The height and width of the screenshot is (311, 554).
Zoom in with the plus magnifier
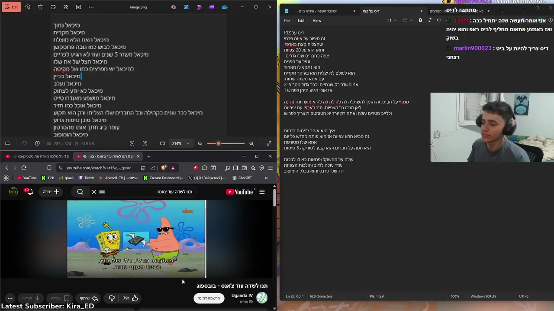[251, 143]
